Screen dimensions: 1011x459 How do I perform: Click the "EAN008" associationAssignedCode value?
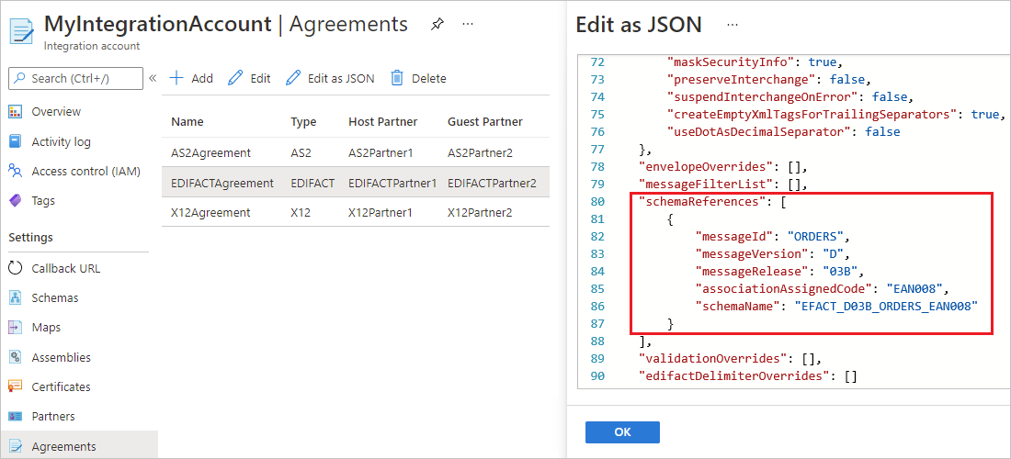[913, 287]
